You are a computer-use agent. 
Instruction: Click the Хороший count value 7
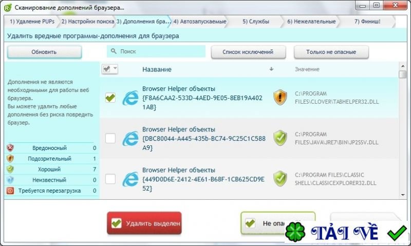(95, 169)
